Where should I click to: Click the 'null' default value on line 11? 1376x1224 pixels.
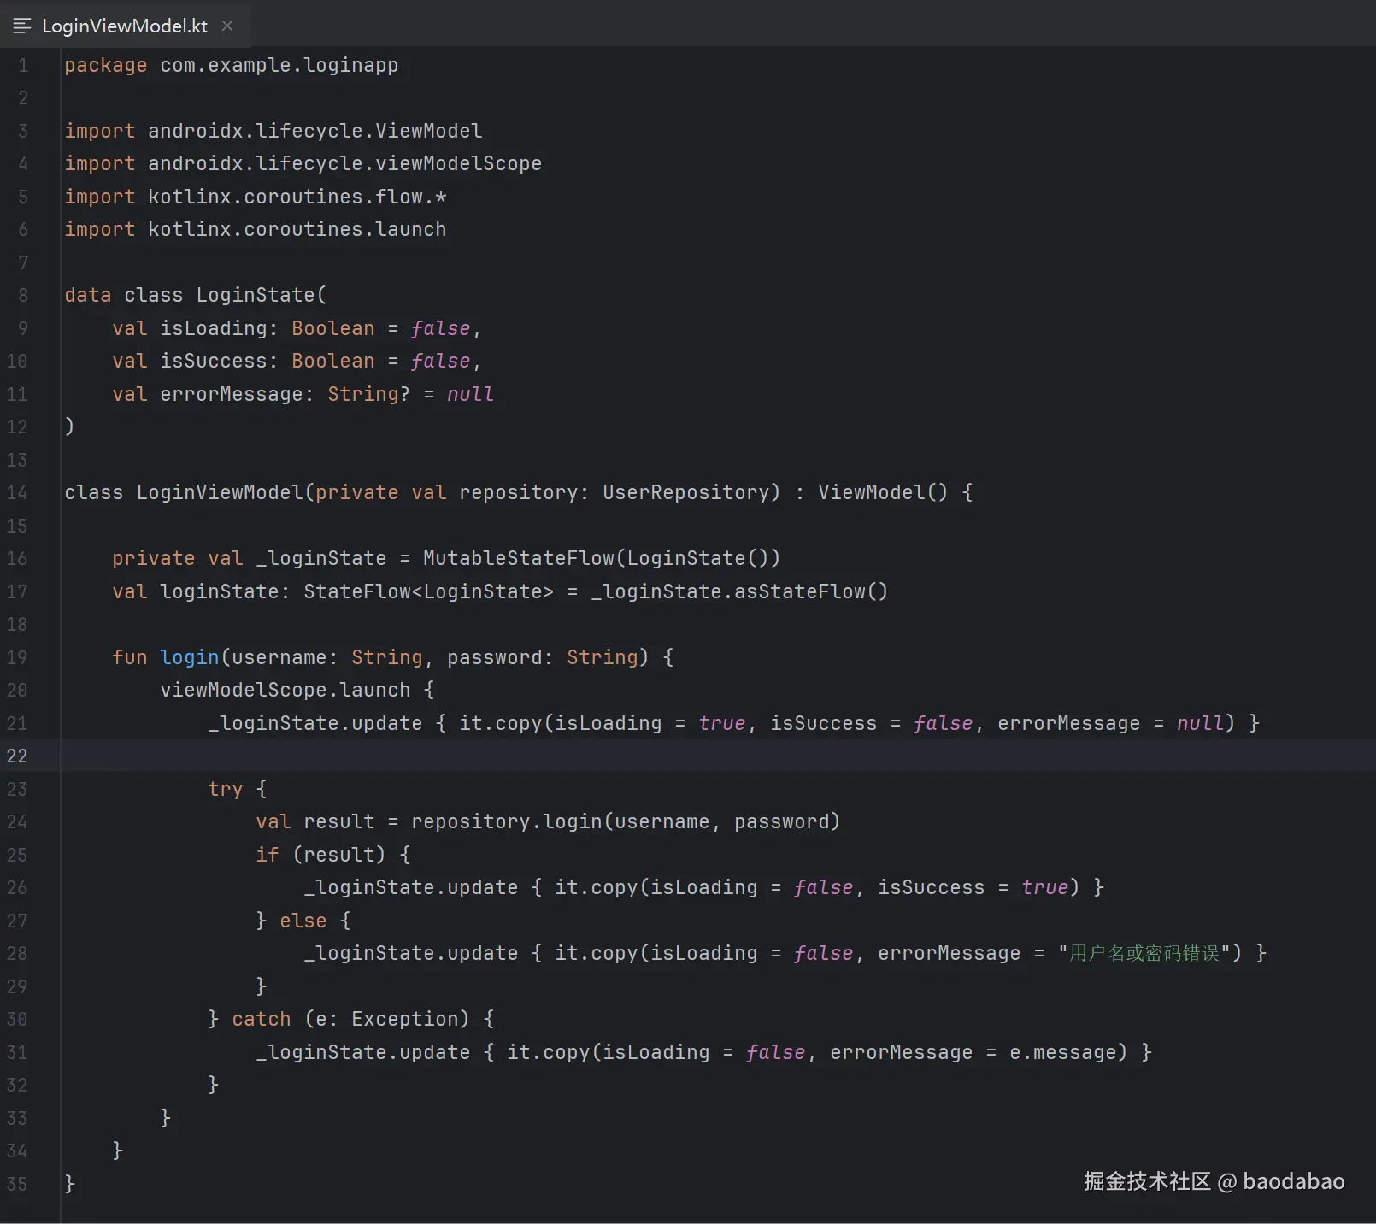coord(470,394)
